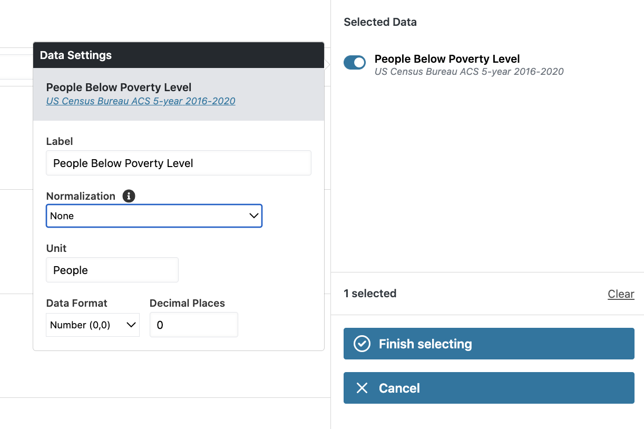Click the X icon on Cancel button

(x=362, y=388)
